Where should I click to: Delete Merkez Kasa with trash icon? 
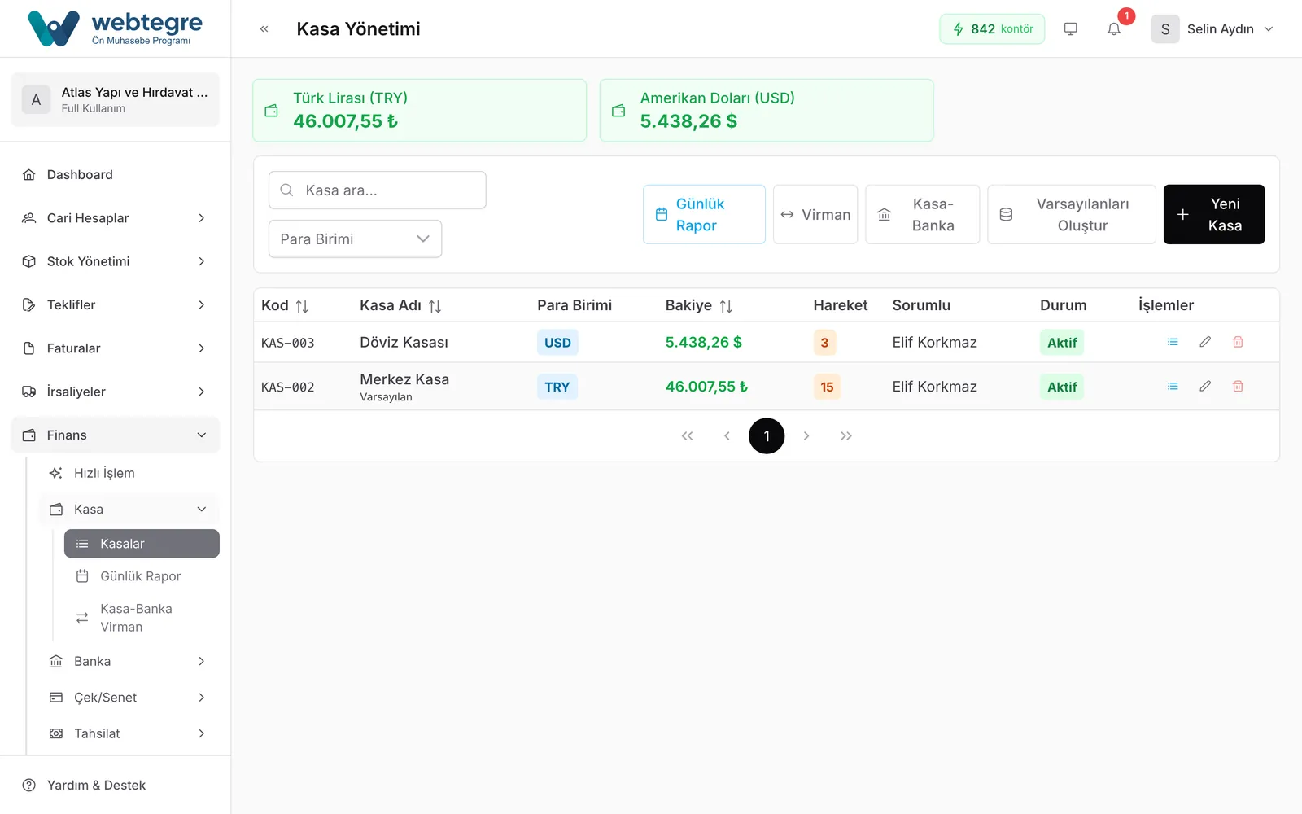pyautogui.click(x=1238, y=386)
